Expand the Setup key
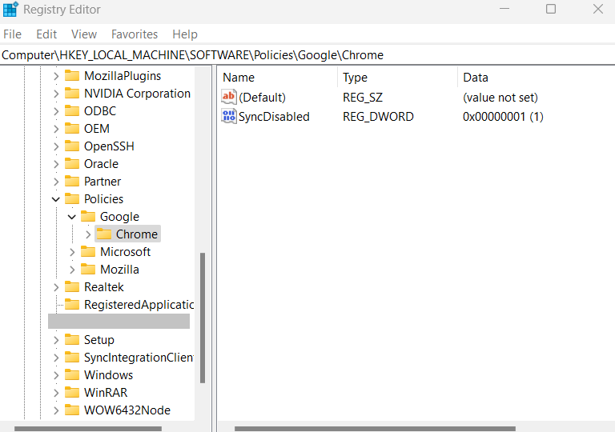Viewport: 615px width, 432px height. pyautogui.click(x=56, y=340)
